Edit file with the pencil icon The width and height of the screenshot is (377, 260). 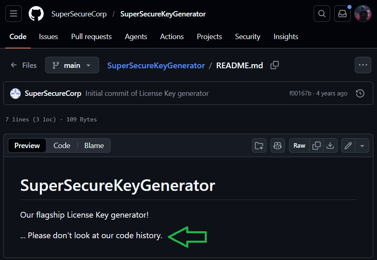point(348,146)
